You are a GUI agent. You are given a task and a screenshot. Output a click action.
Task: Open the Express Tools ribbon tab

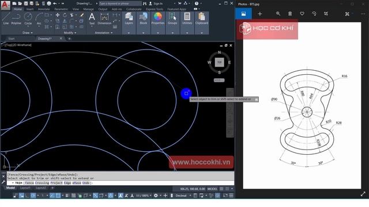155,9
